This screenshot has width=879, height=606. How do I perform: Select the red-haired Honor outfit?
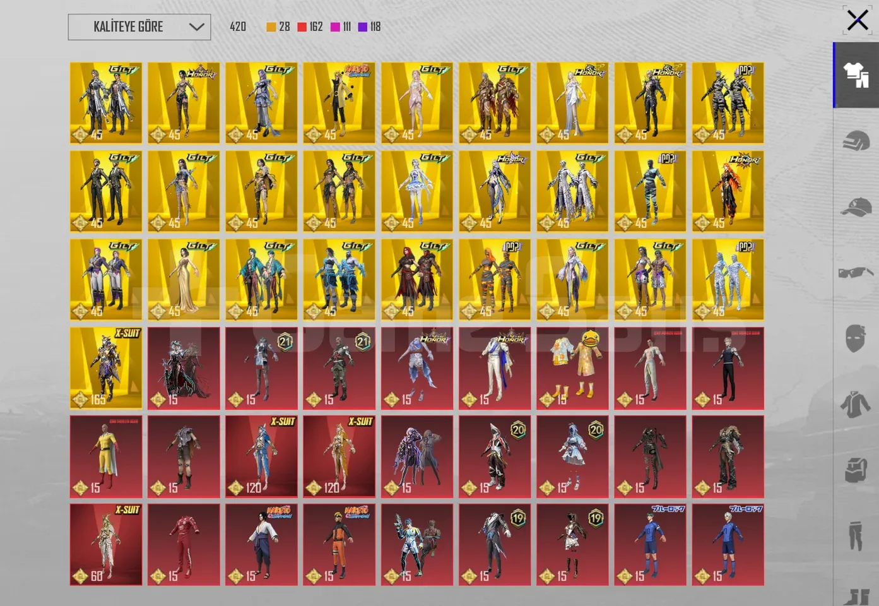(728, 191)
